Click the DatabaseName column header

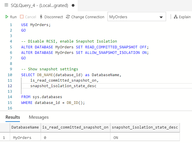coord(25,127)
